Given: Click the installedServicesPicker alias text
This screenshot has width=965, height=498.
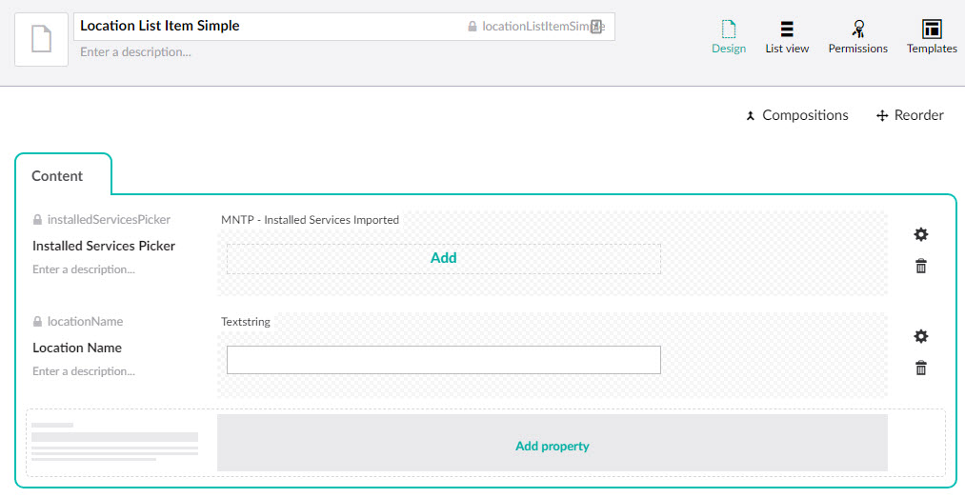Looking at the screenshot, I should [x=109, y=220].
